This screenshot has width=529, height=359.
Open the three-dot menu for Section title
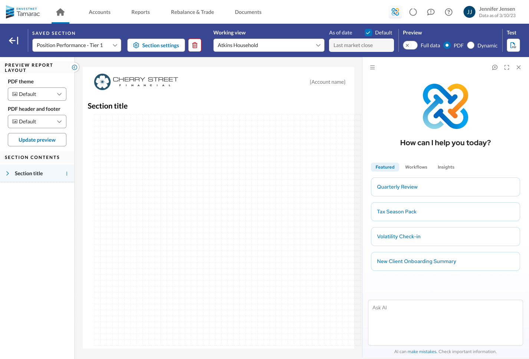point(67,173)
